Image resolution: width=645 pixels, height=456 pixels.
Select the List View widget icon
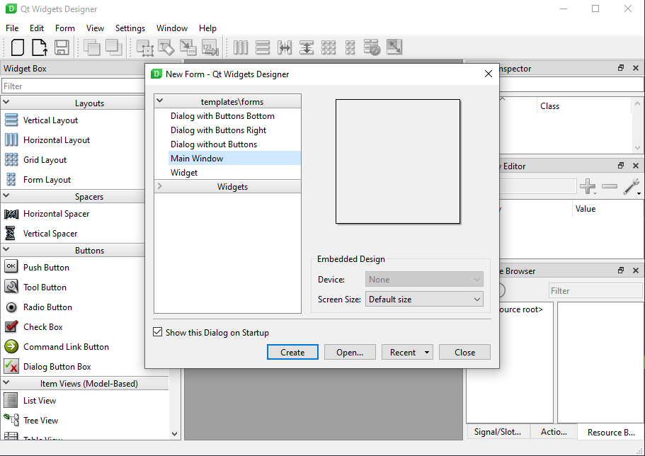pyautogui.click(x=11, y=400)
